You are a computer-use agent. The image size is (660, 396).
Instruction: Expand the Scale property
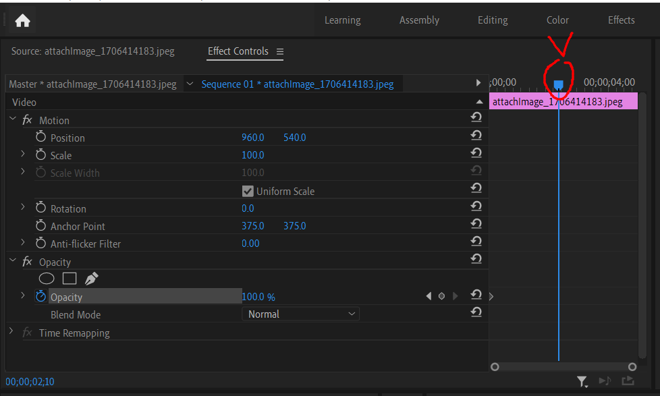[x=23, y=154]
